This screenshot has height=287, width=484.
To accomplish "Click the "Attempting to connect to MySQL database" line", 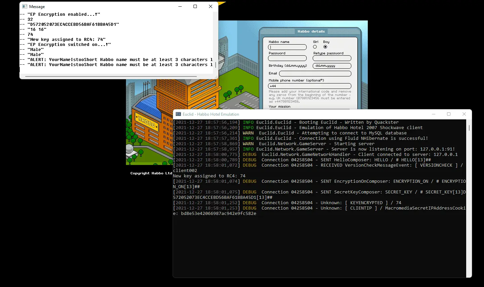I will (x=290, y=133).
